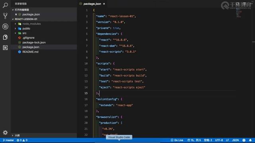
Task: Click the "eject" key on line 14
Action: [x=104, y=87]
